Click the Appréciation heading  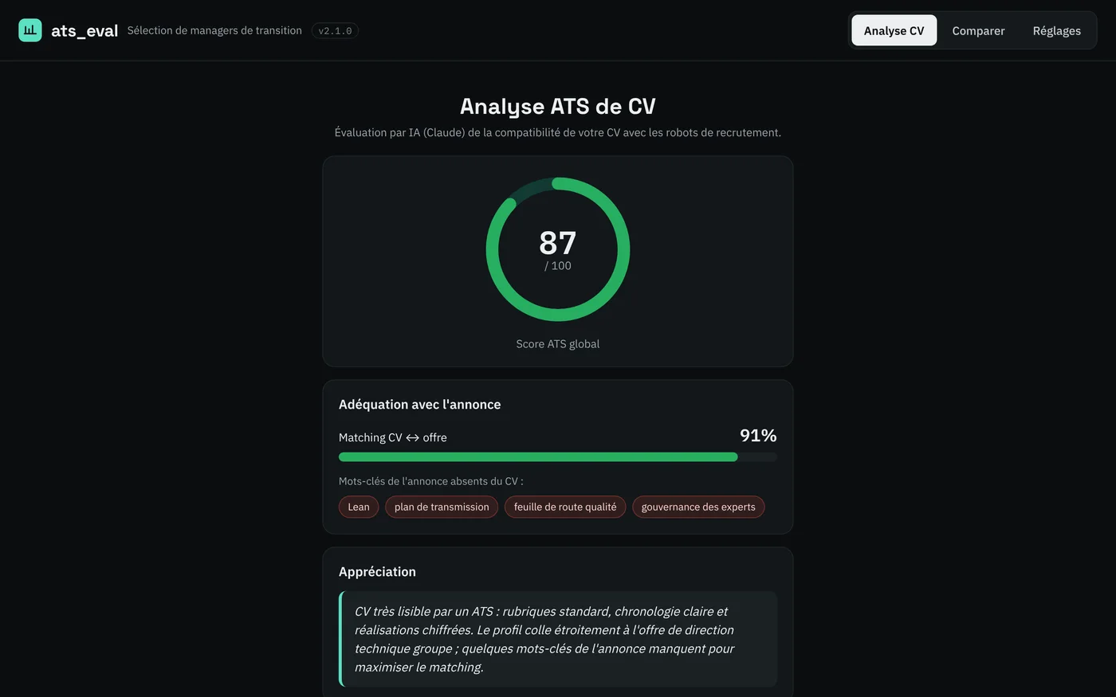pos(377,572)
